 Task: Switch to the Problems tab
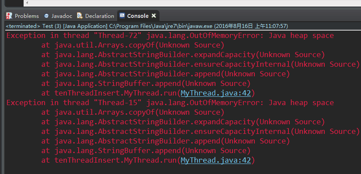point(22,16)
